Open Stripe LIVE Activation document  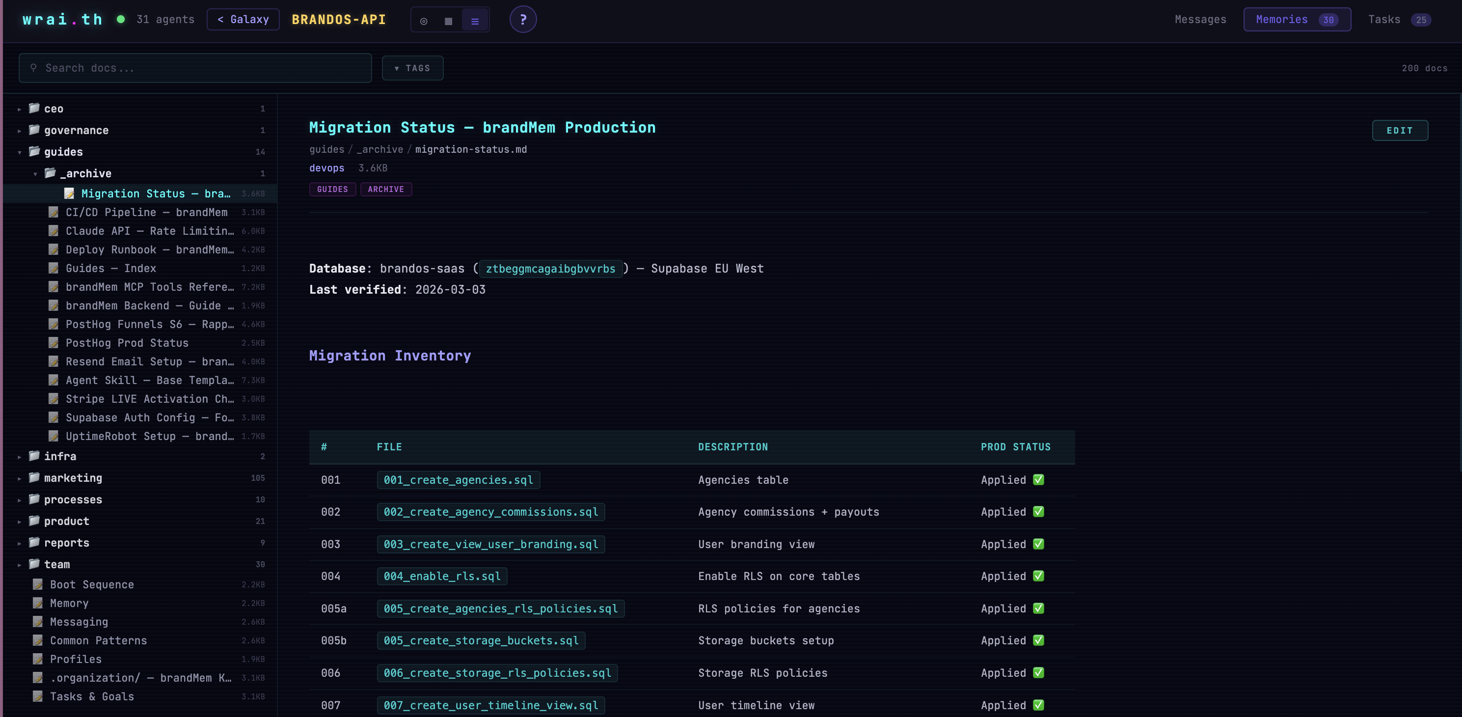coord(140,398)
